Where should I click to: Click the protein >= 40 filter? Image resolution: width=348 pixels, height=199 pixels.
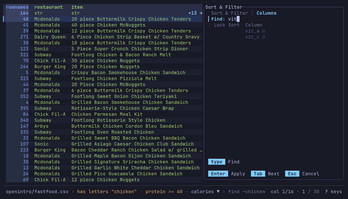(164, 192)
